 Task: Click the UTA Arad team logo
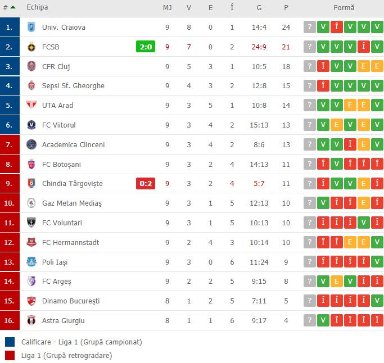pyautogui.click(x=31, y=105)
